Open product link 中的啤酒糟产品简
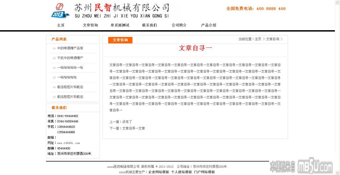 70,48
